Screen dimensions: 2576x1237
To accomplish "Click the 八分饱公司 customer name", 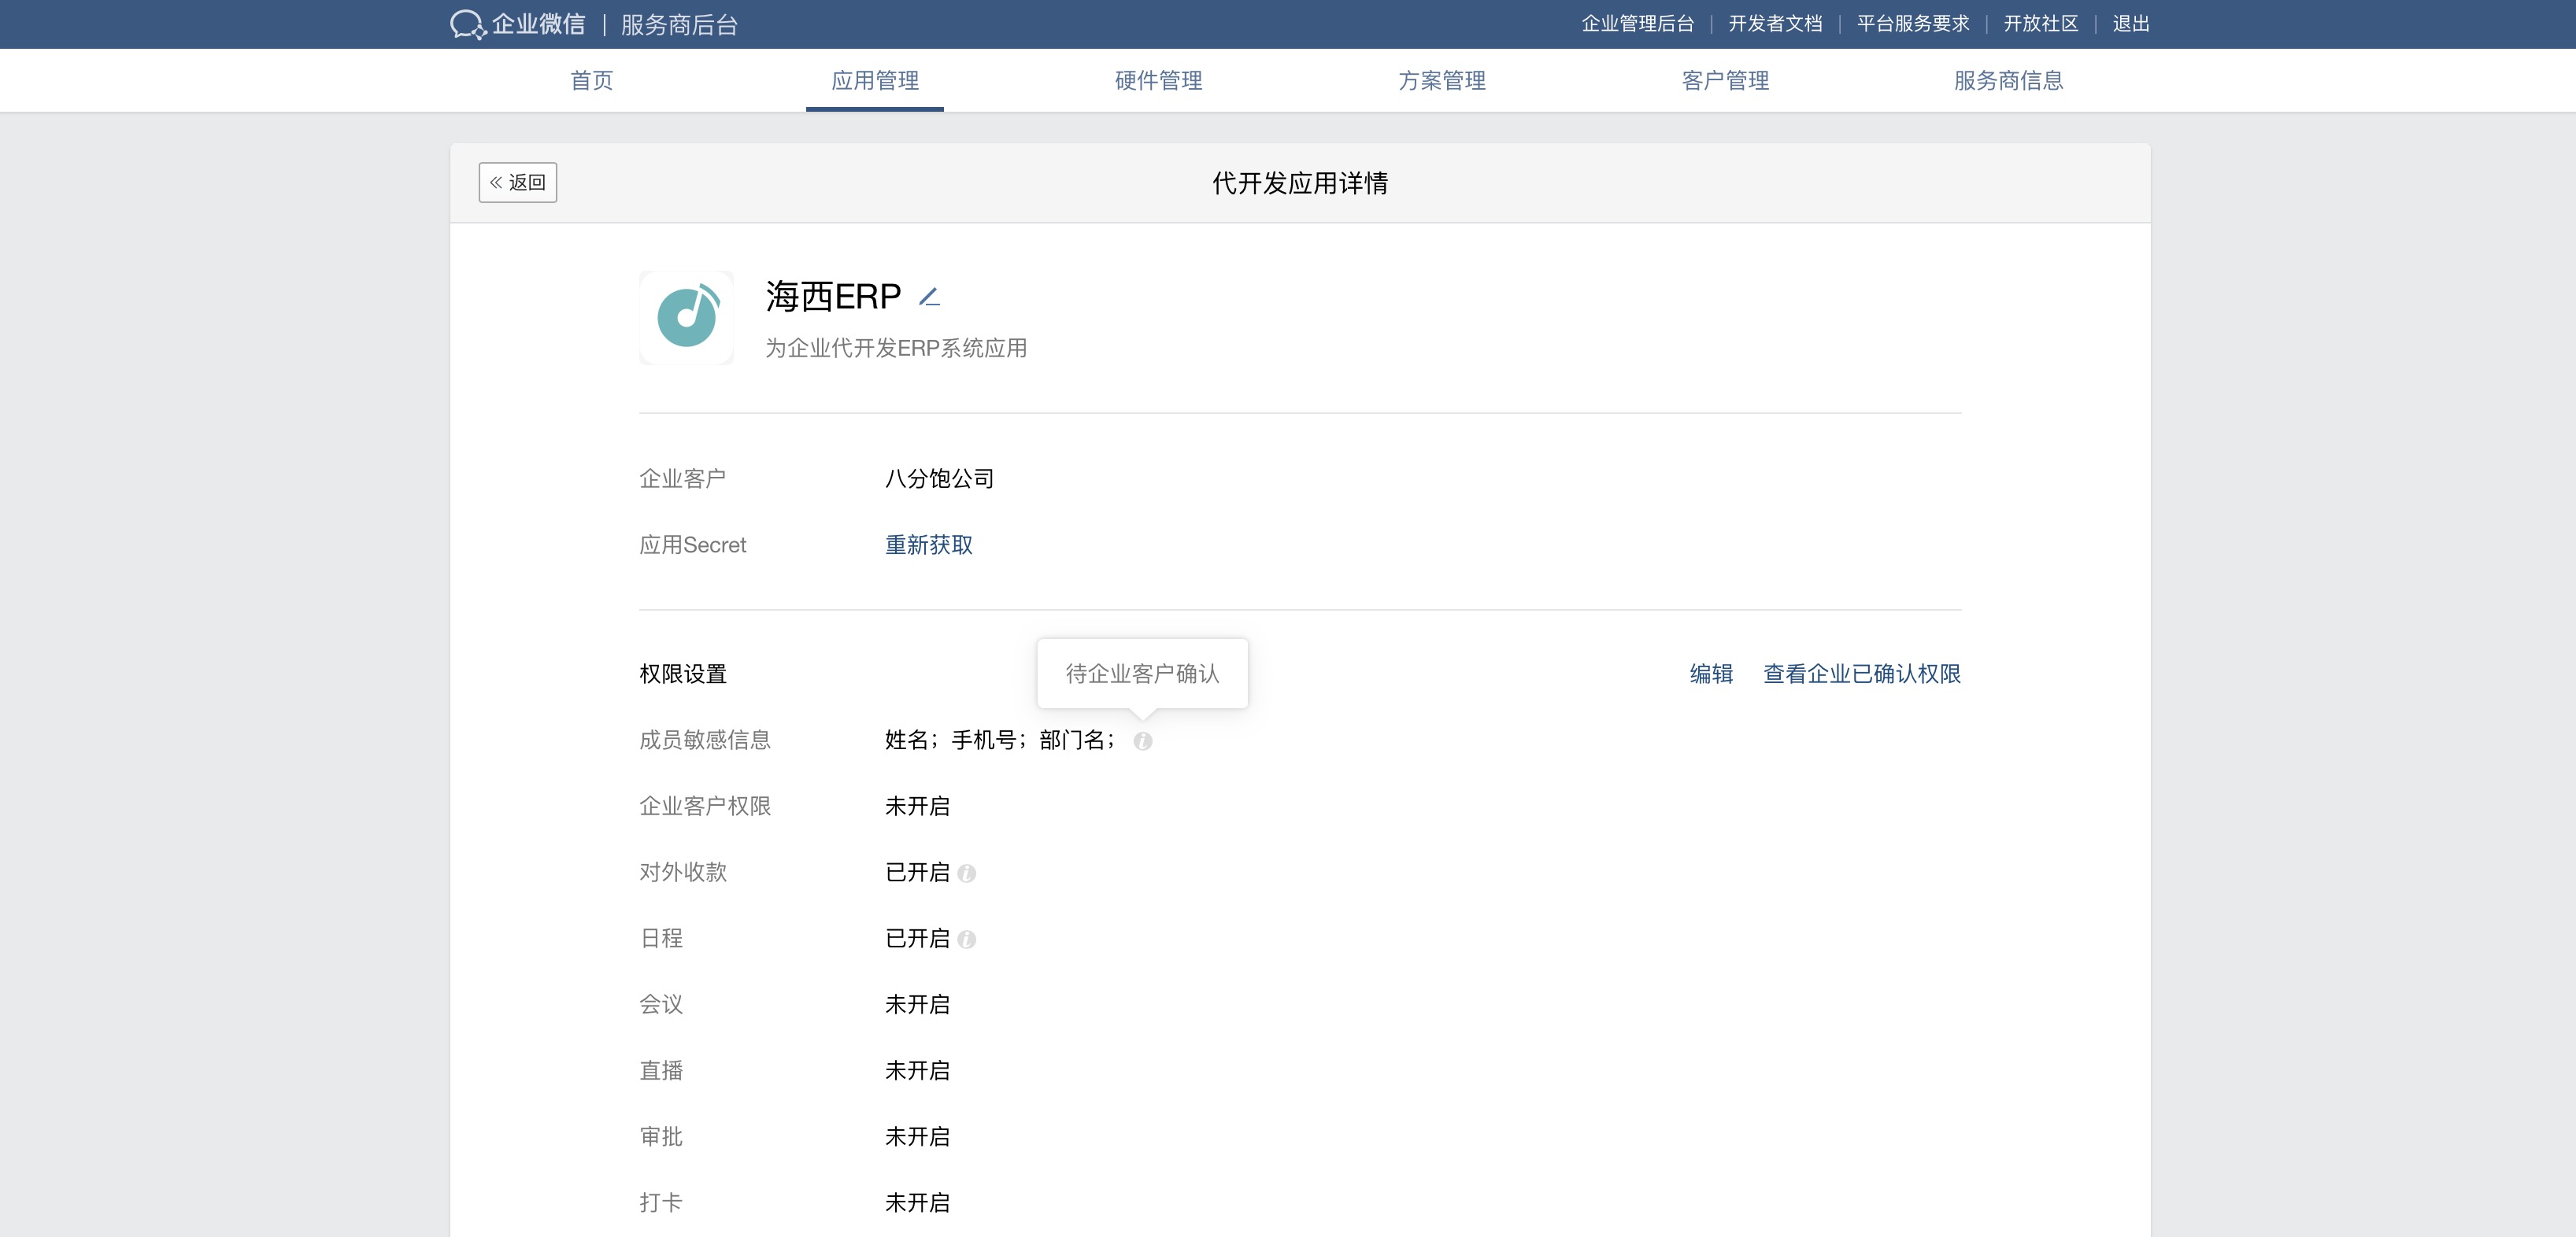I will pos(939,478).
